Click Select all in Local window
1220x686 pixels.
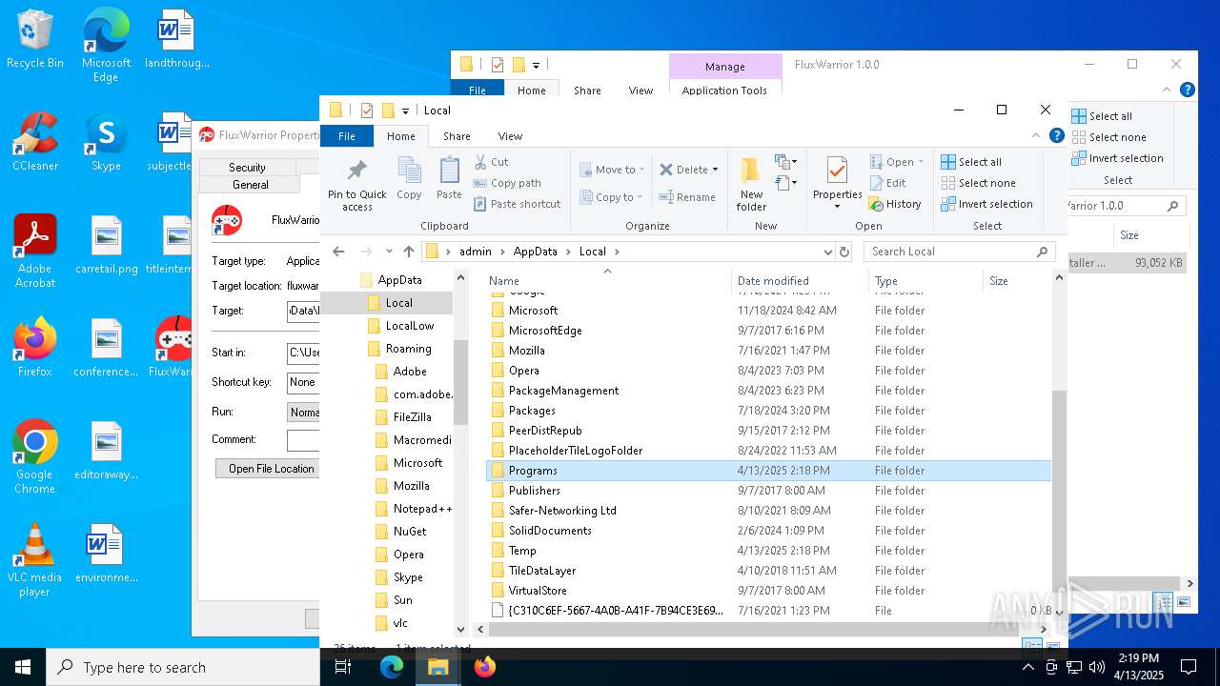coord(971,162)
